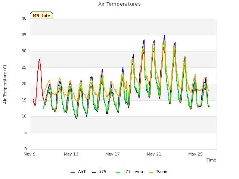
Task: Click the Air Temperature (C) axis label
Action: [5, 84]
